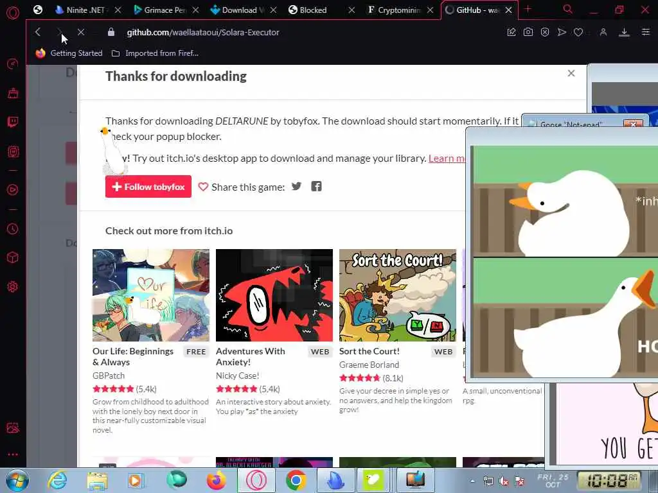
Task: Share game via Facebook icon
Action: (x=316, y=186)
